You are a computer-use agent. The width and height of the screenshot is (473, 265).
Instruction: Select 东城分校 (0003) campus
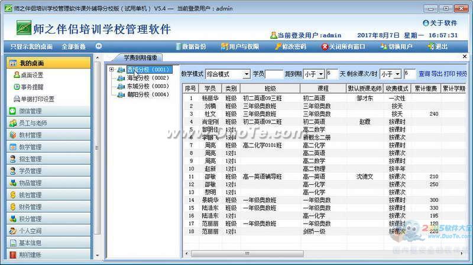[x=148, y=86]
